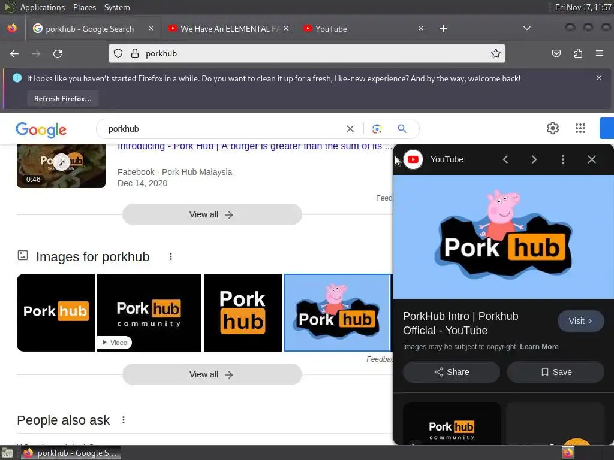
Task: Submit search with the magnifier icon
Action: pos(402,128)
